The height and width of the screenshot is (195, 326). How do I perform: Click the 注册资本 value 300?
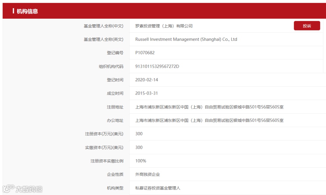(139, 134)
